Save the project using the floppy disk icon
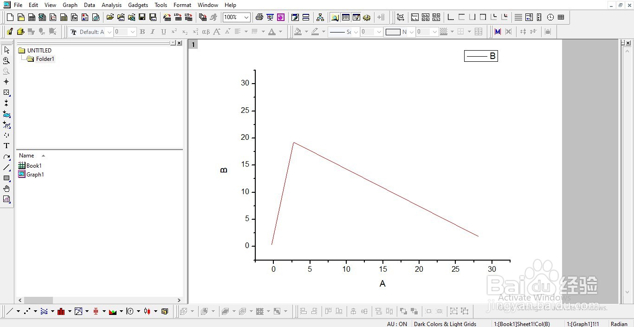Screen dimensions: 634x327 point(142,17)
